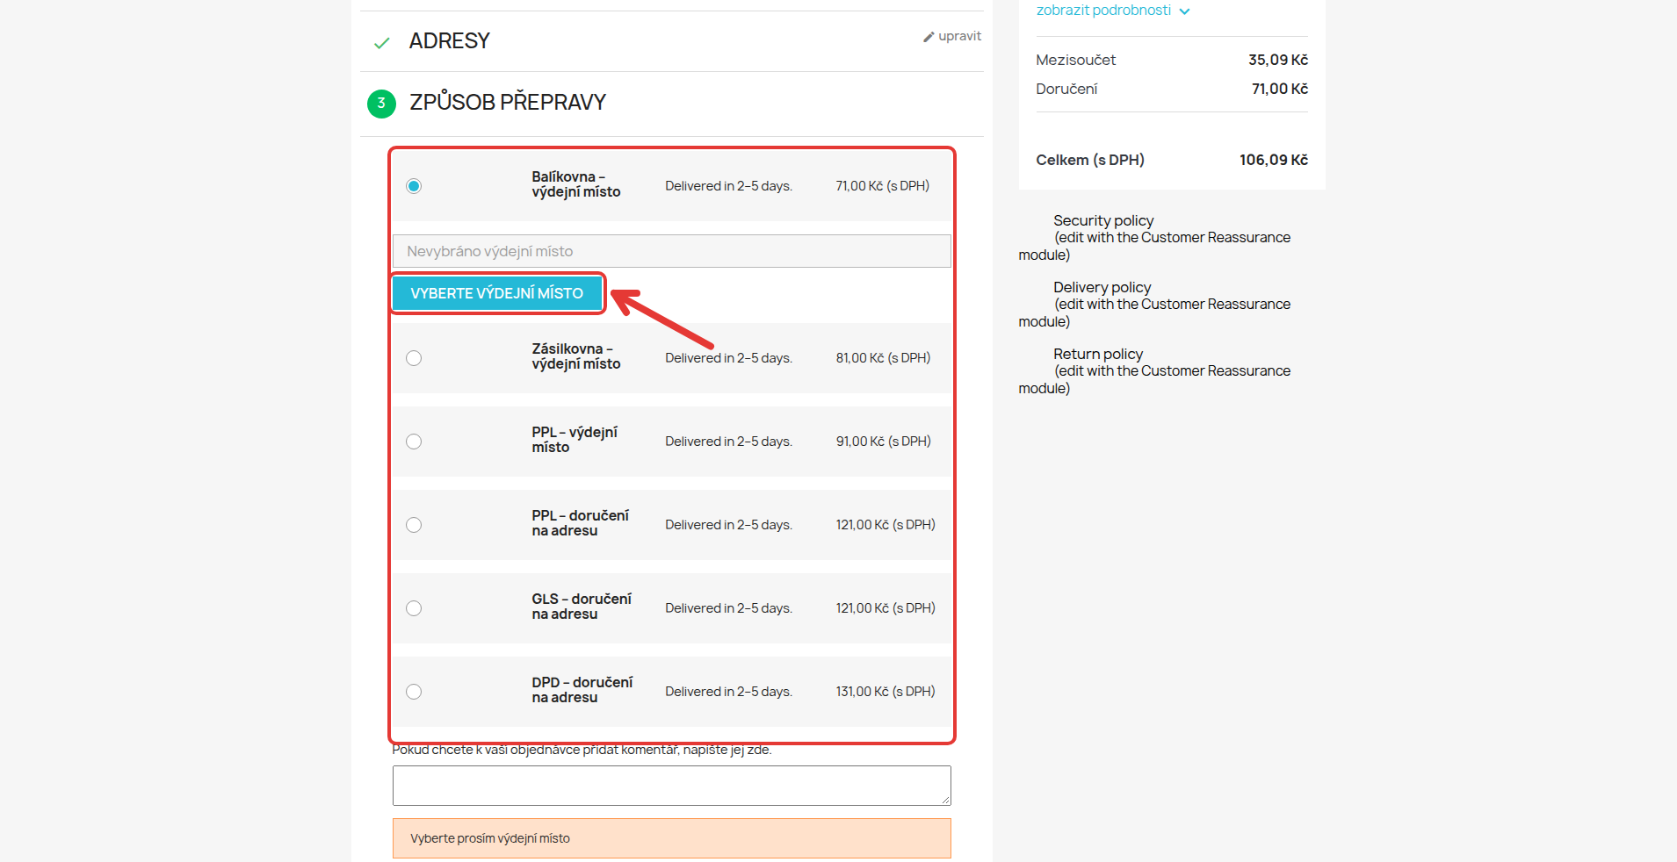
Task: Select the DPD – doručení na adresu radio
Action: (x=414, y=692)
